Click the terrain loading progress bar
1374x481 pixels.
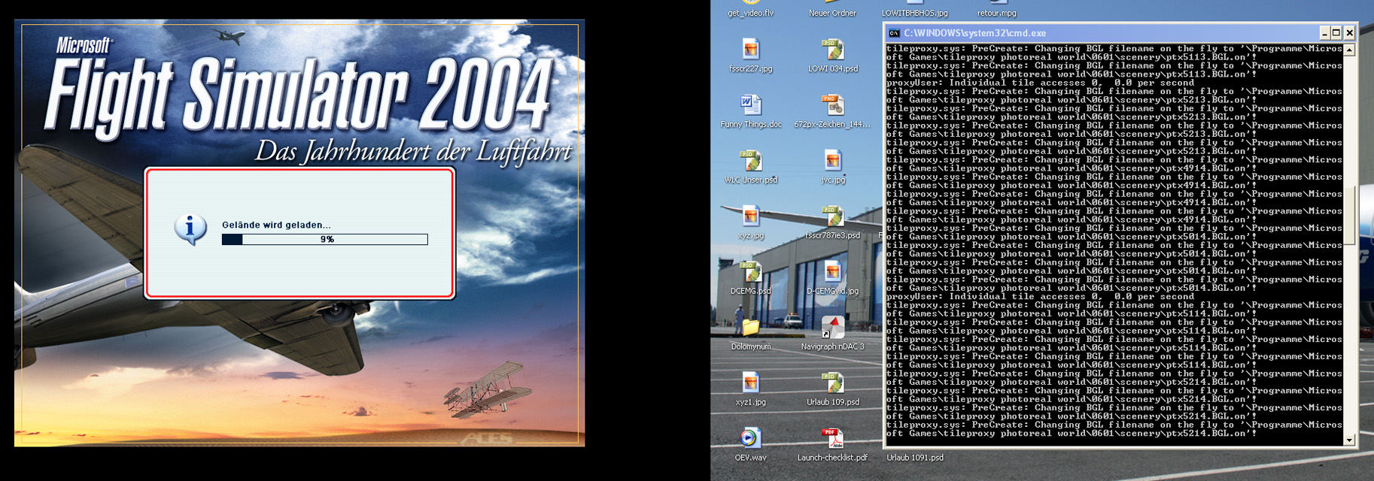pos(324,240)
